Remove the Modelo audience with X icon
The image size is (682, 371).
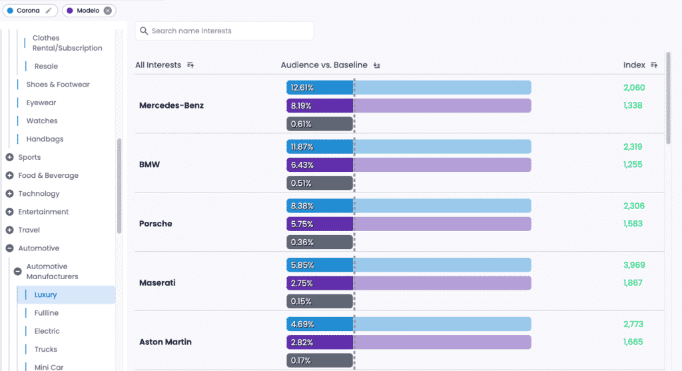tap(107, 11)
